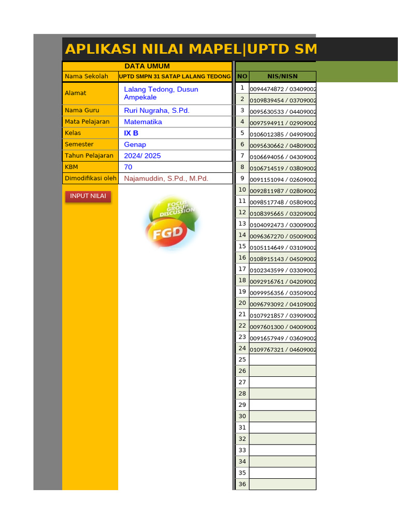Click the NO column header
The image size is (398, 530).
(242, 77)
